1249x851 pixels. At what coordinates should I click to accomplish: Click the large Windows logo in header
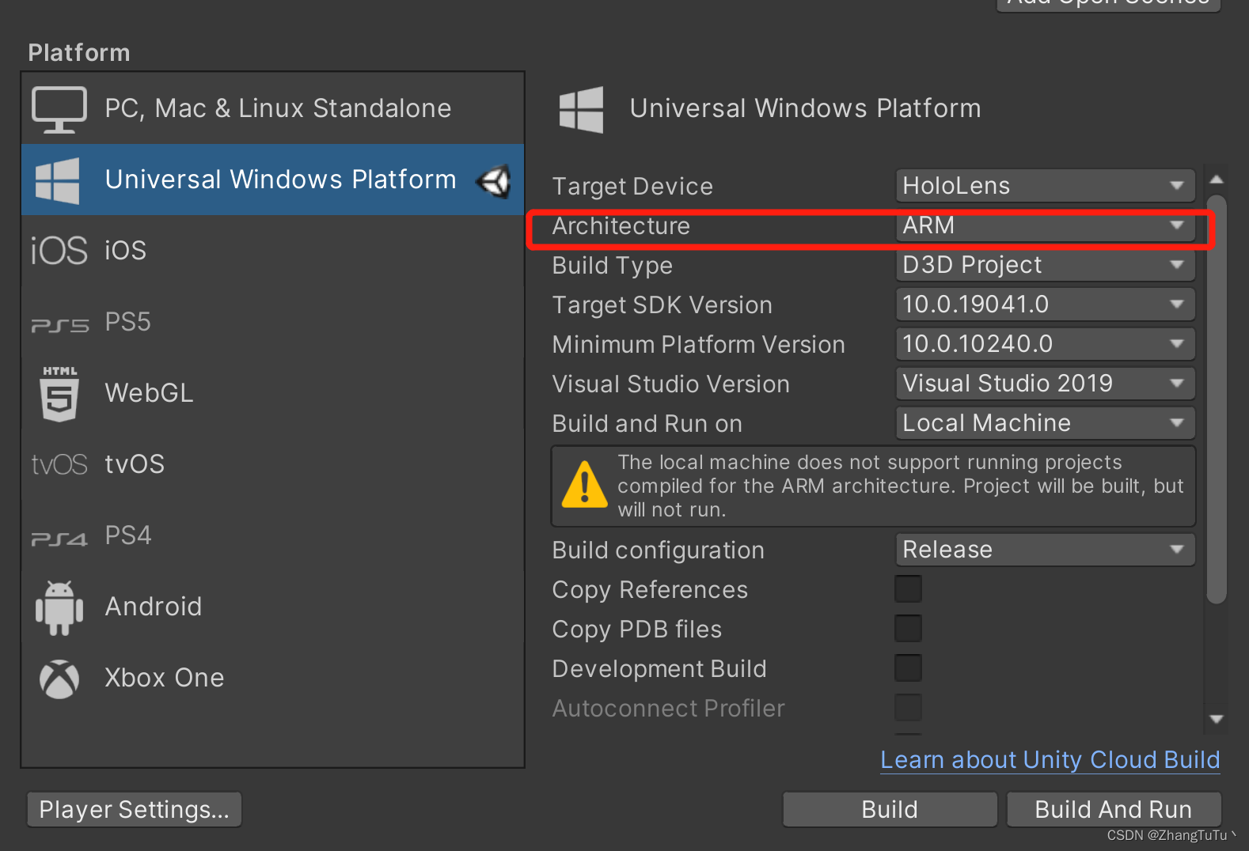point(581,110)
